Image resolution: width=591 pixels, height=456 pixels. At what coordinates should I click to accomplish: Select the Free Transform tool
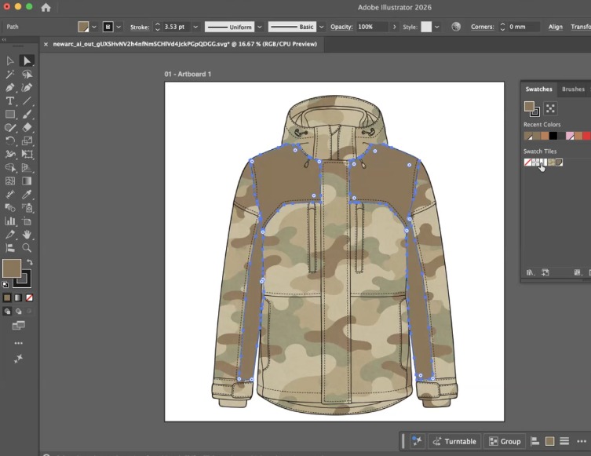coord(27,154)
